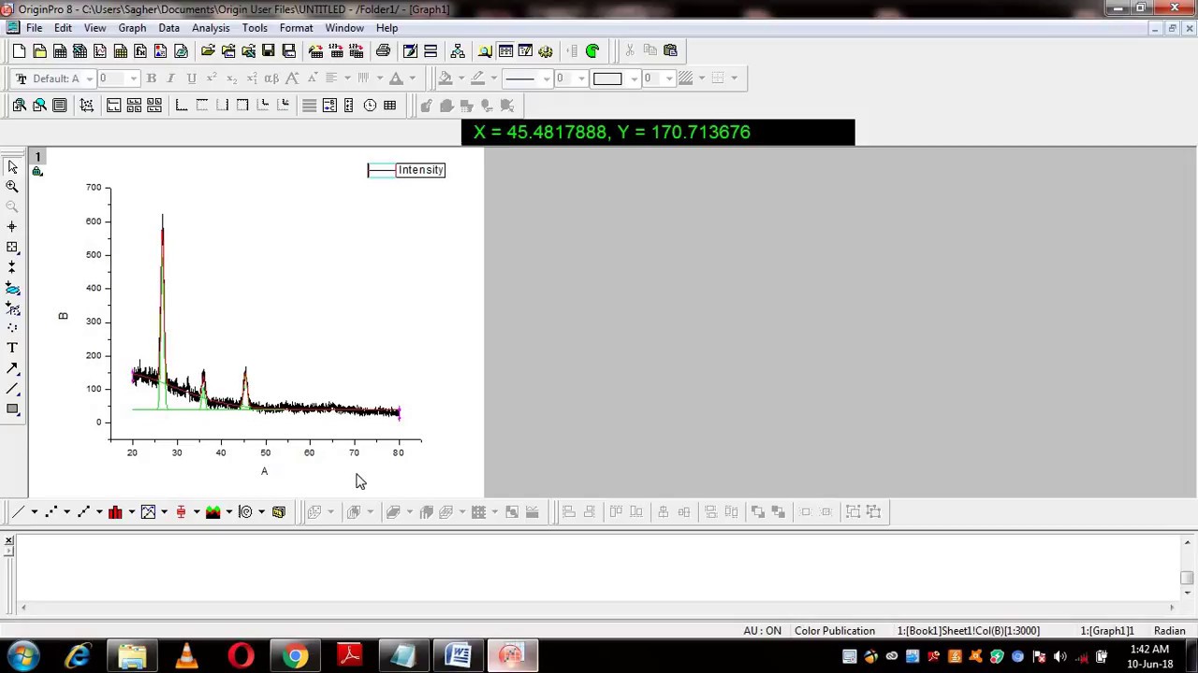Screen dimensions: 1198x673
Task: Expand the scatter plot type dropdown arrow
Action: point(66,511)
